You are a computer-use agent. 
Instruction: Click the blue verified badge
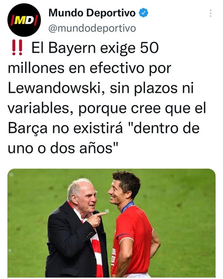coord(143,13)
